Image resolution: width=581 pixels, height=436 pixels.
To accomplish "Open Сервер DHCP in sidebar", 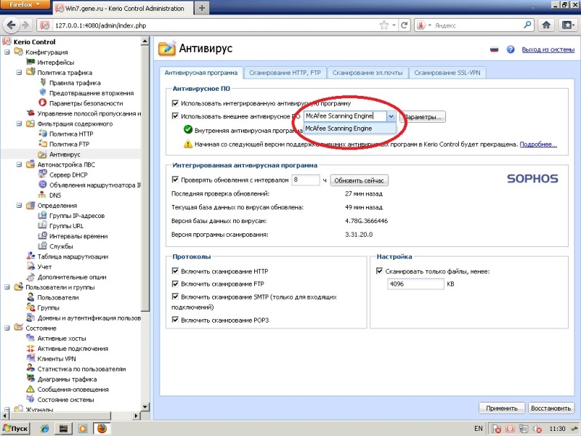I will tap(70, 175).
